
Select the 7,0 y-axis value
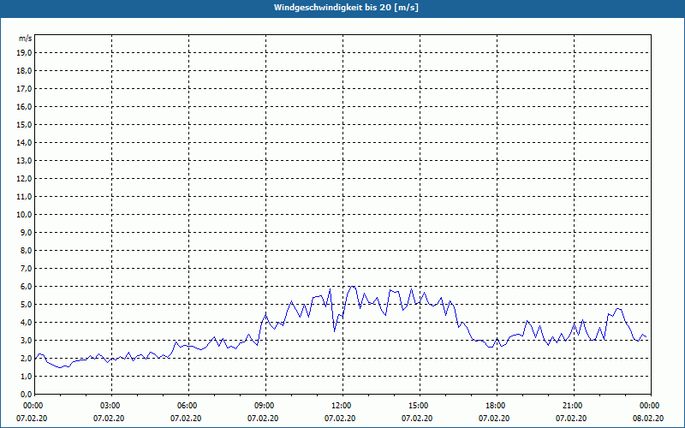click(x=26, y=269)
